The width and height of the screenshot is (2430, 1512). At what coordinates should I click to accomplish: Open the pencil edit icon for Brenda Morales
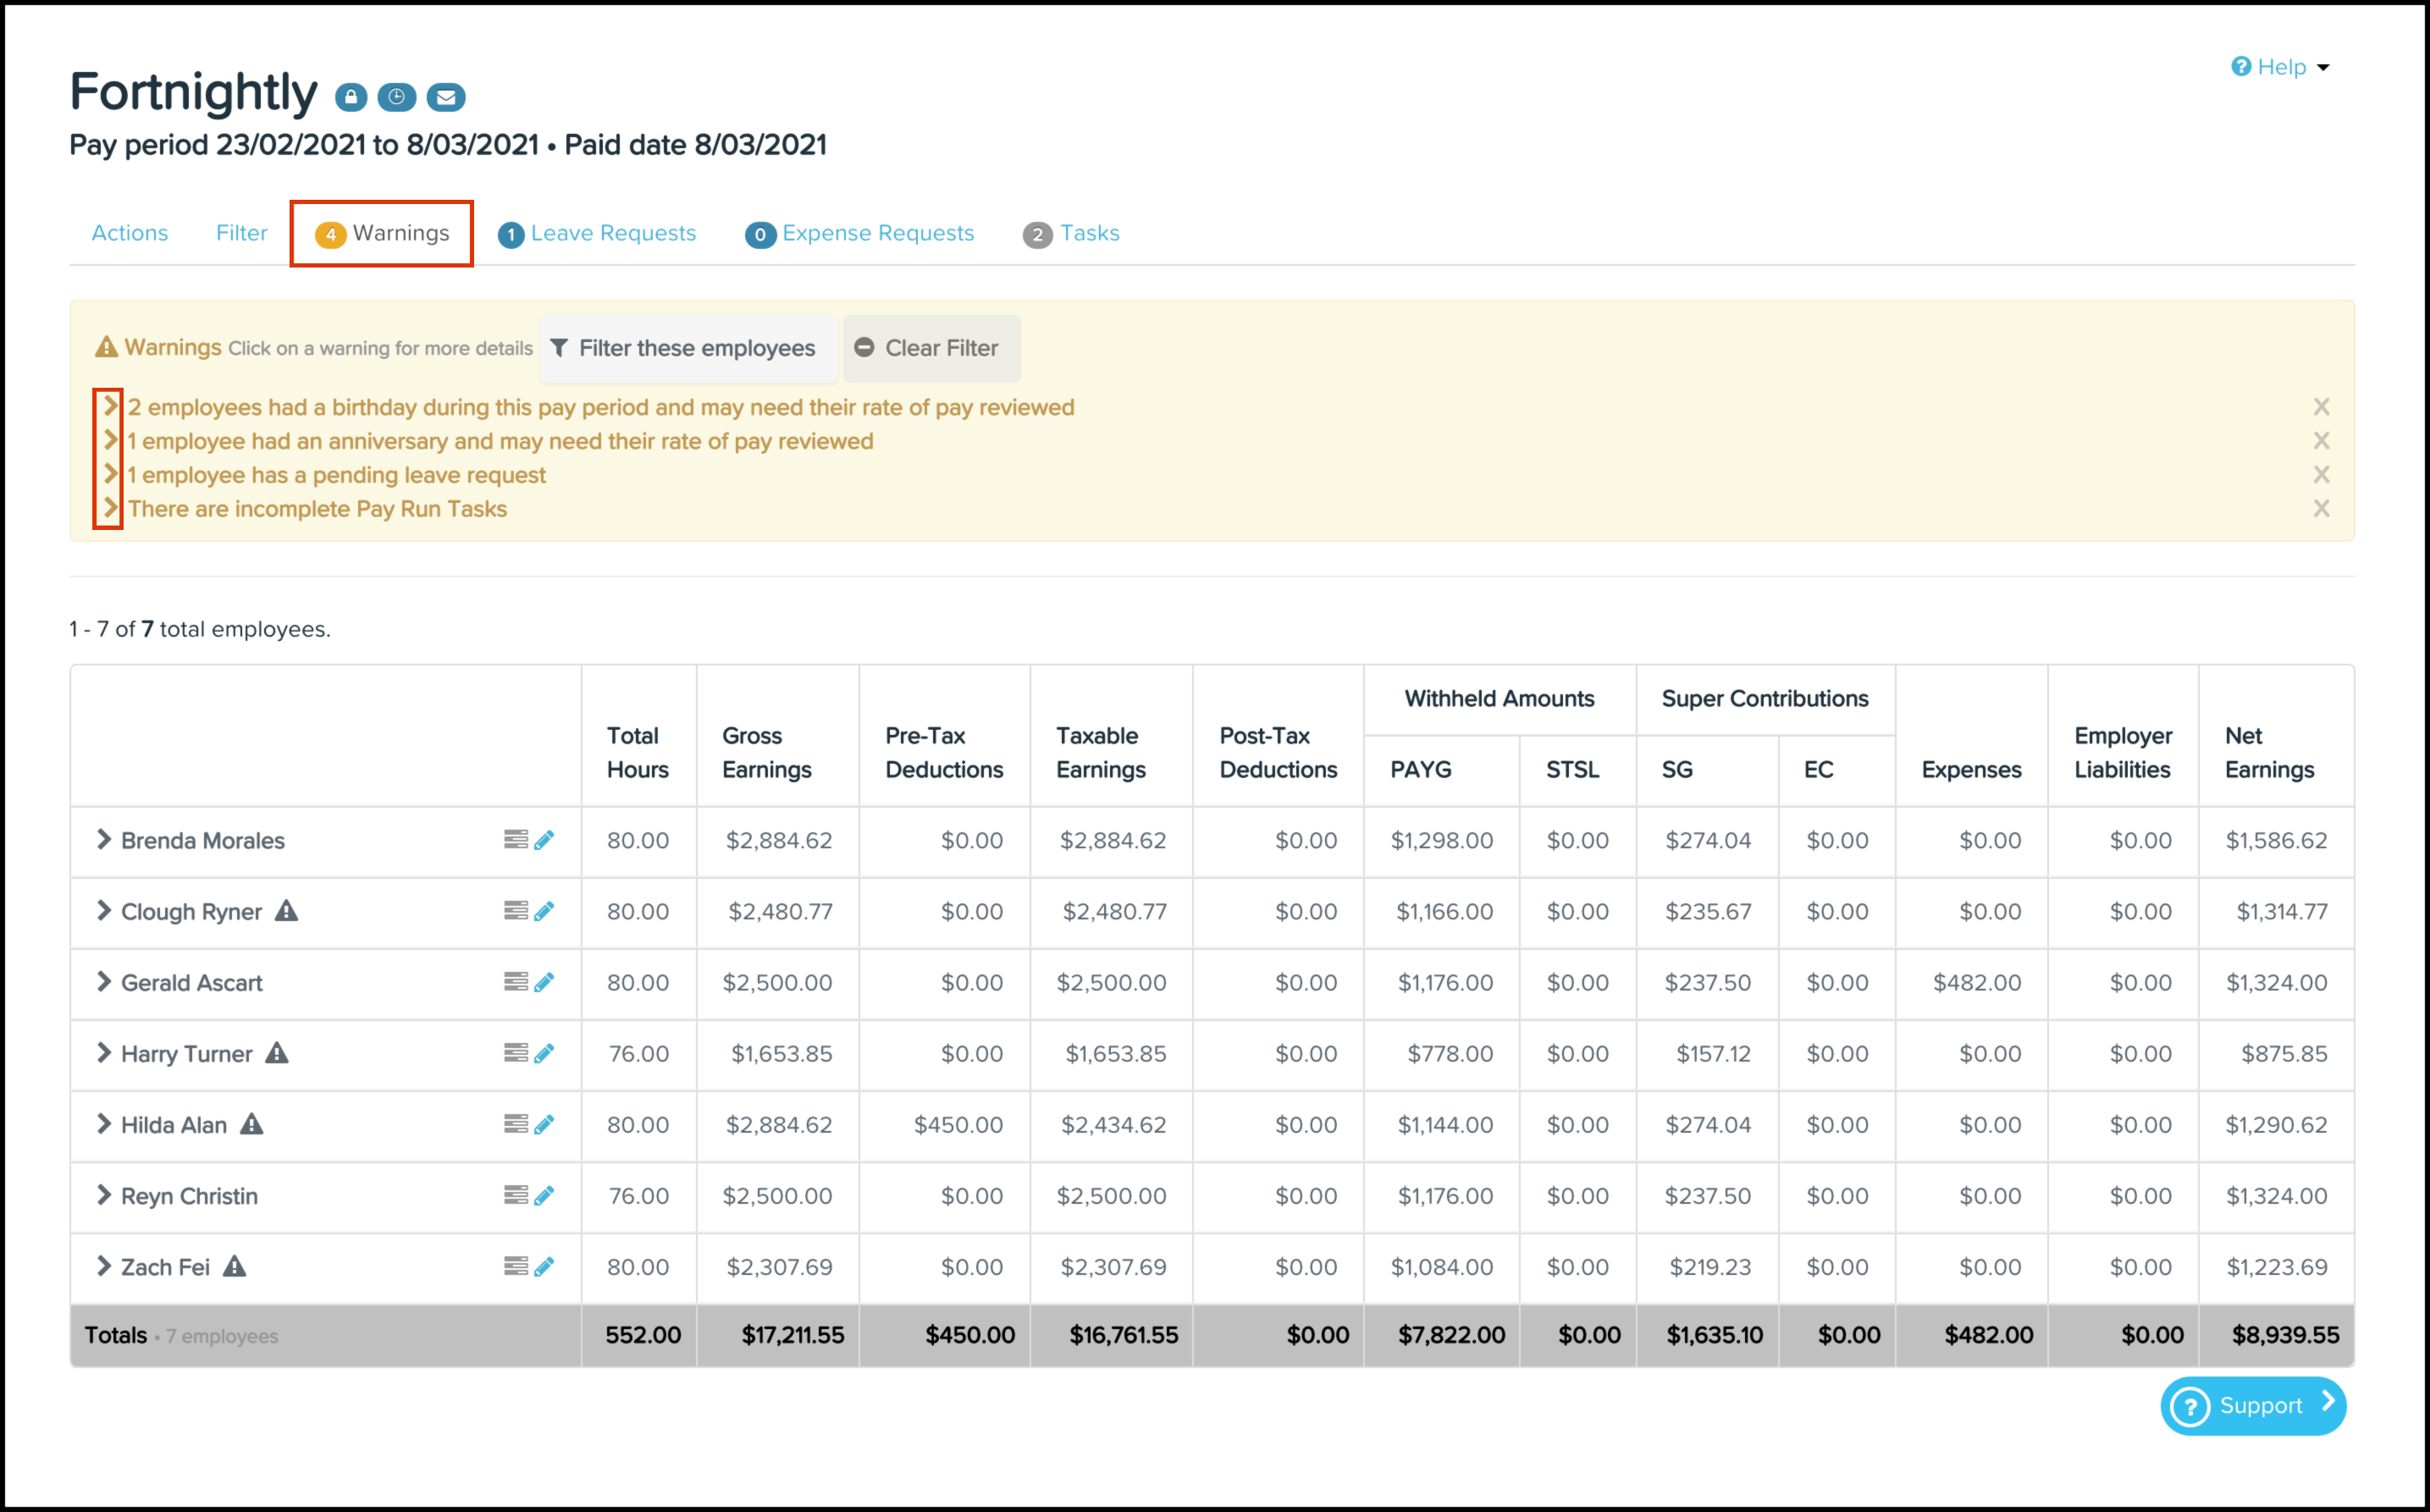click(x=544, y=840)
